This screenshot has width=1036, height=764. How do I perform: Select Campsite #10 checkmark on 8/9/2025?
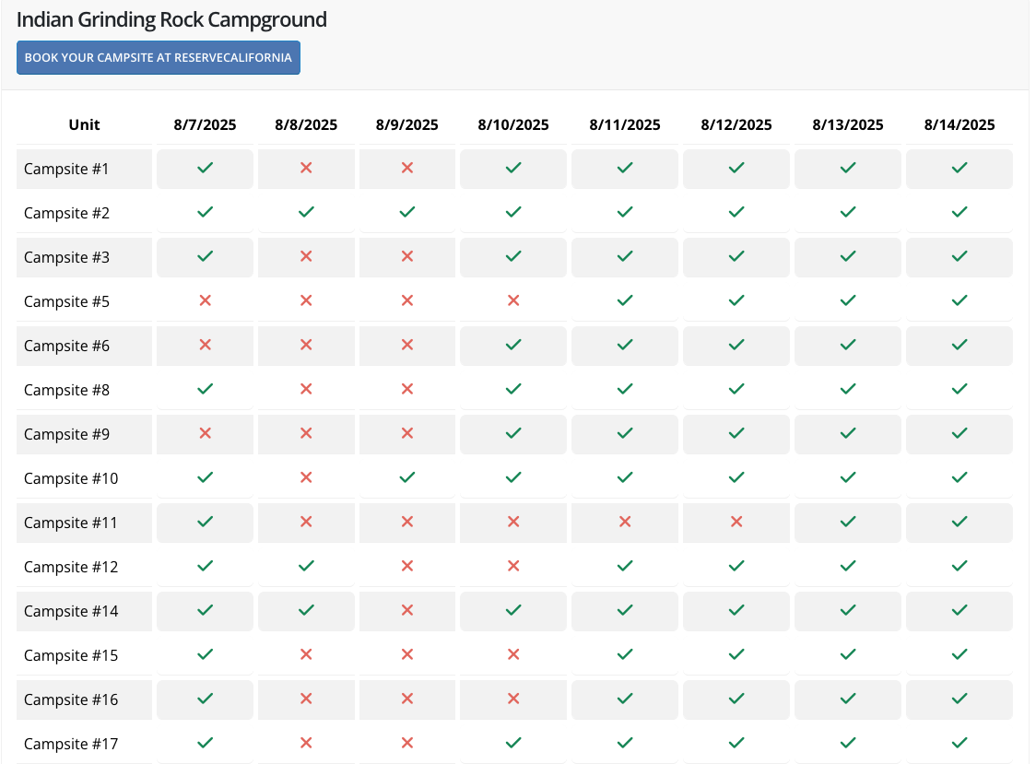click(407, 477)
